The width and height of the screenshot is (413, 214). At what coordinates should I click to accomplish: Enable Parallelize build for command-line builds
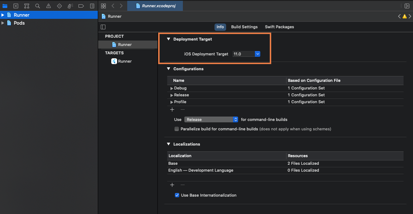click(177, 129)
